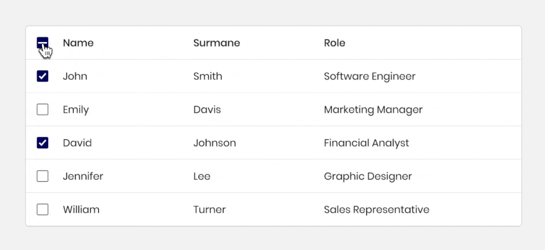Click the surname cell Johnson

click(x=214, y=143)
